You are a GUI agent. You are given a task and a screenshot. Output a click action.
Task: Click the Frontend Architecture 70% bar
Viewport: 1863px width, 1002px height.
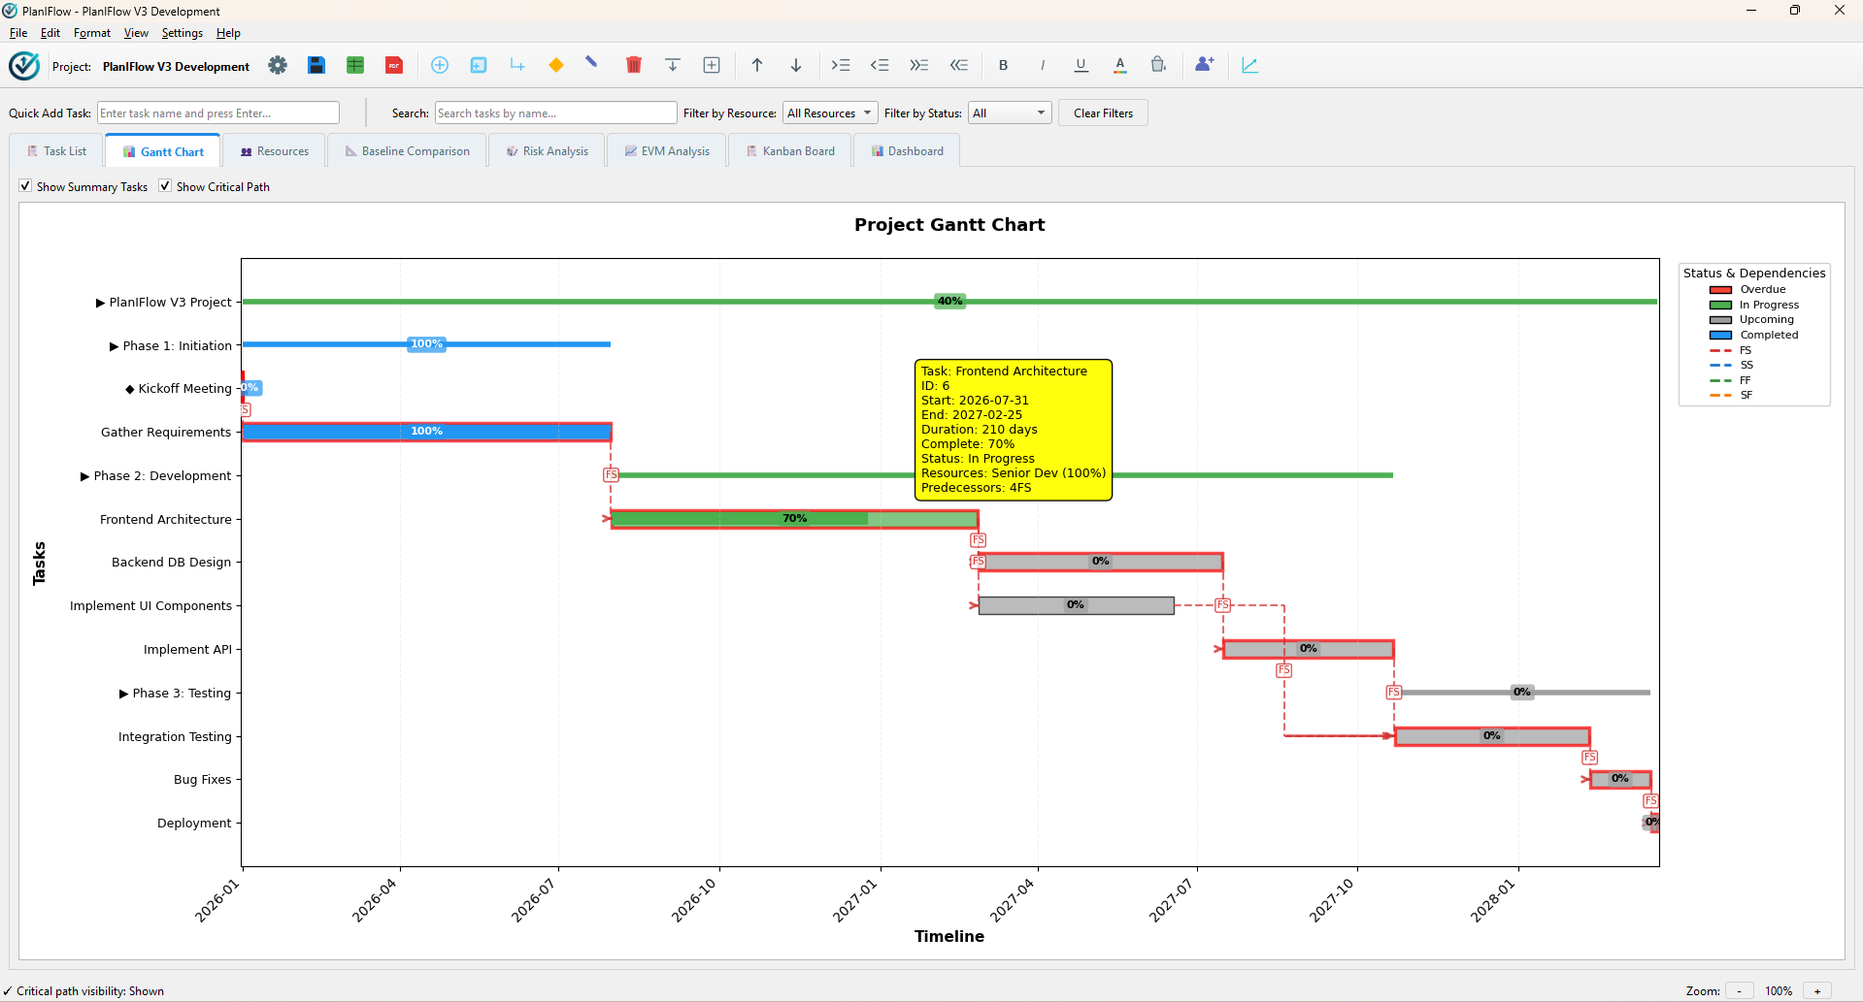[x=794, y=519]
